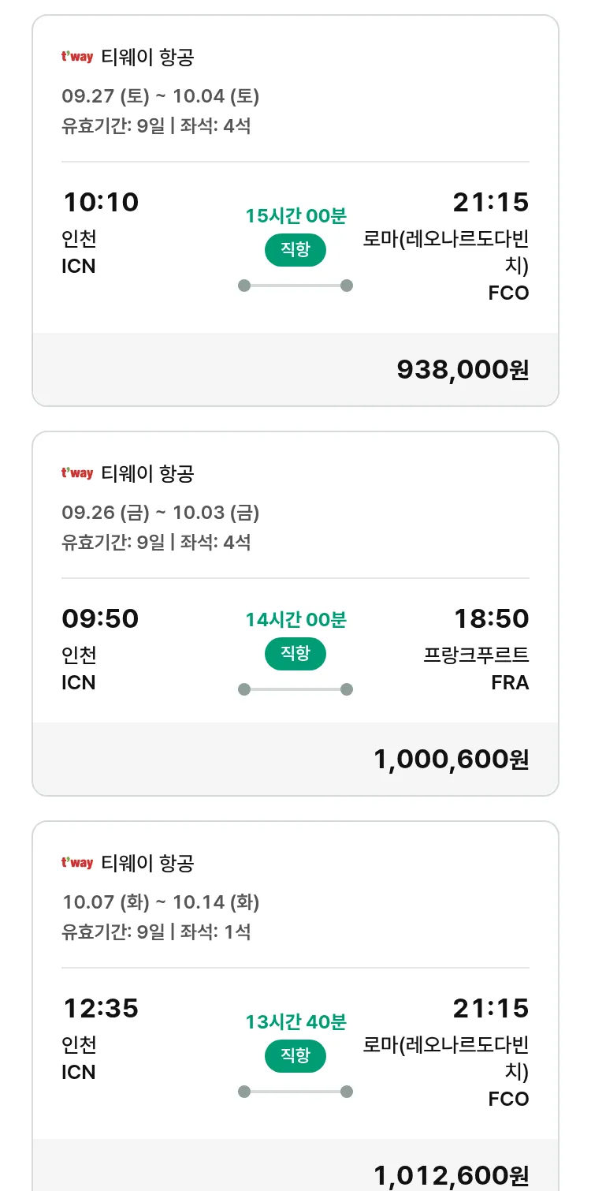This screenshot has height=1191, width=591.
Task: Open the 10.07 (화) ~ 10.14 (화) date range
Action: coord(161,902)
